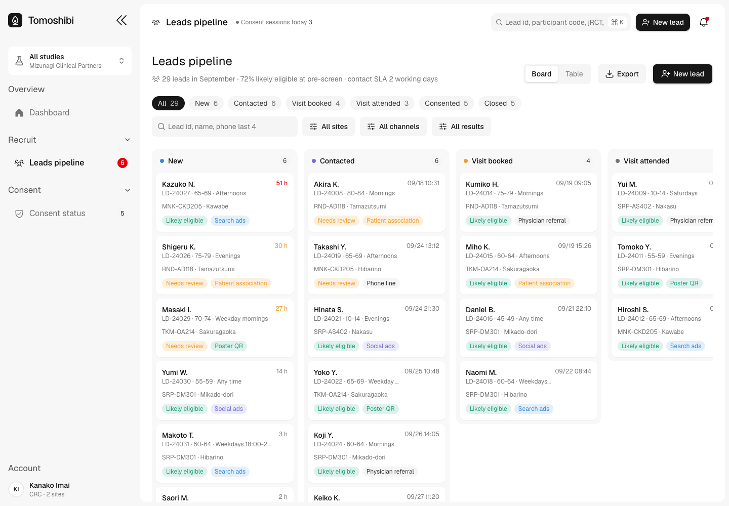Select the Visit attended 3 tab
Image resolution: width=729 pixels, height=506 pixels.
[x=382, y=103]
